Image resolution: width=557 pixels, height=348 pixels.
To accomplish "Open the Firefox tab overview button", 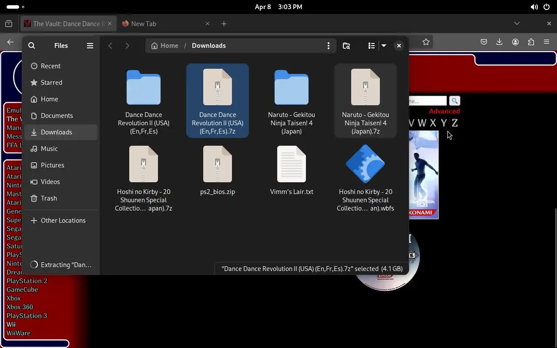I will [x=9, y=24].
